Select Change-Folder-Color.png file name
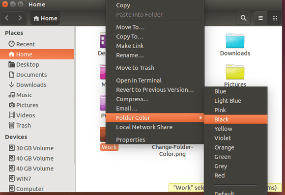Screen dimensions: 285x195 coord(172,150)
